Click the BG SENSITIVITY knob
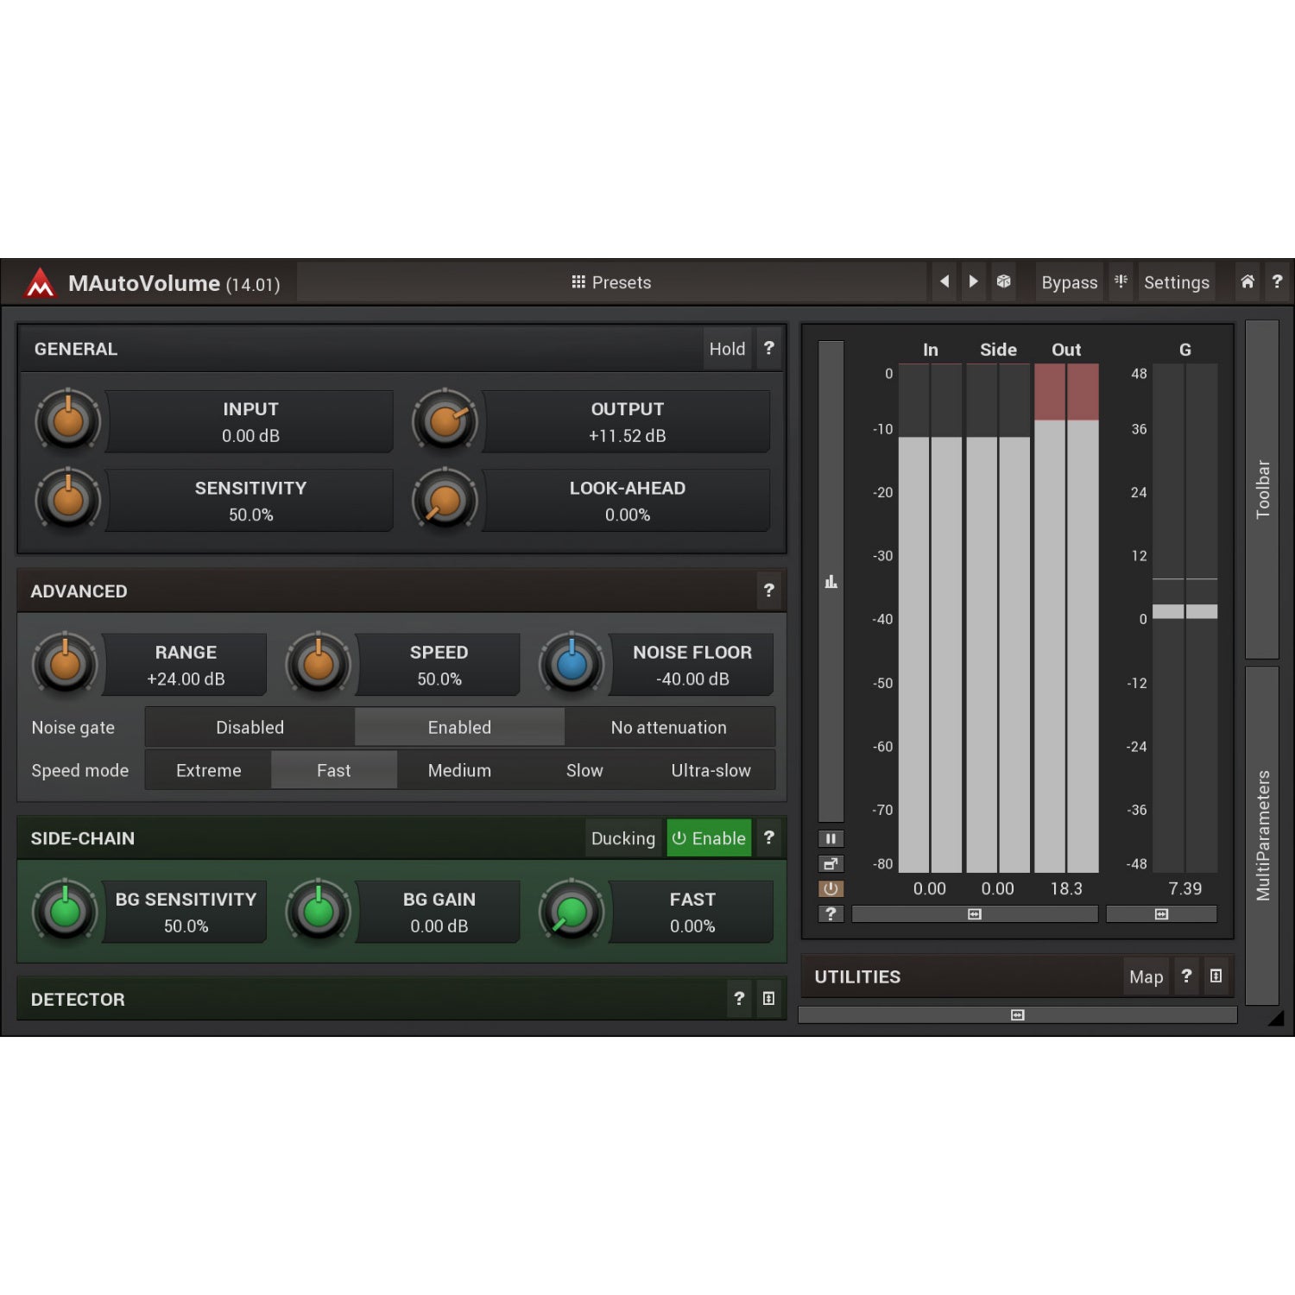 [65, 911]
